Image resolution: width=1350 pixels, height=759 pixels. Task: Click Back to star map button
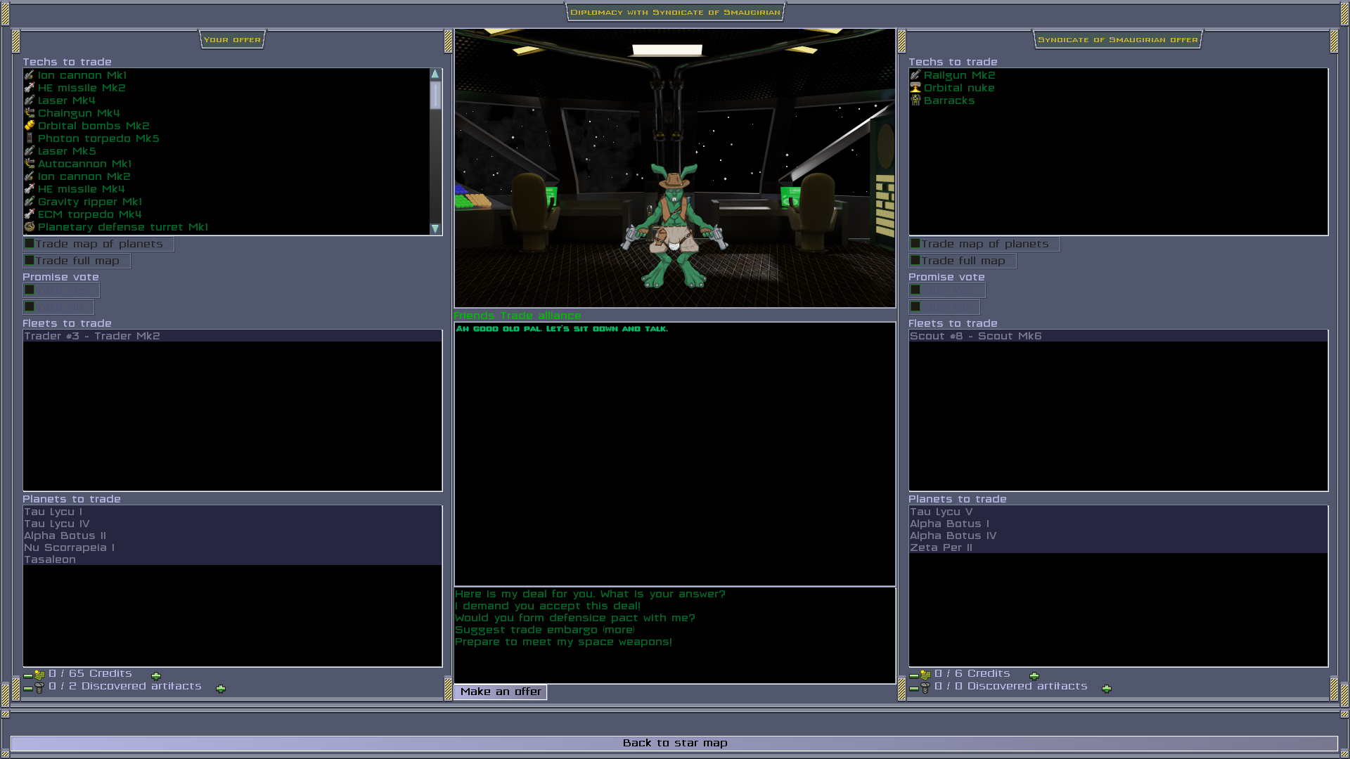point(674,744)
